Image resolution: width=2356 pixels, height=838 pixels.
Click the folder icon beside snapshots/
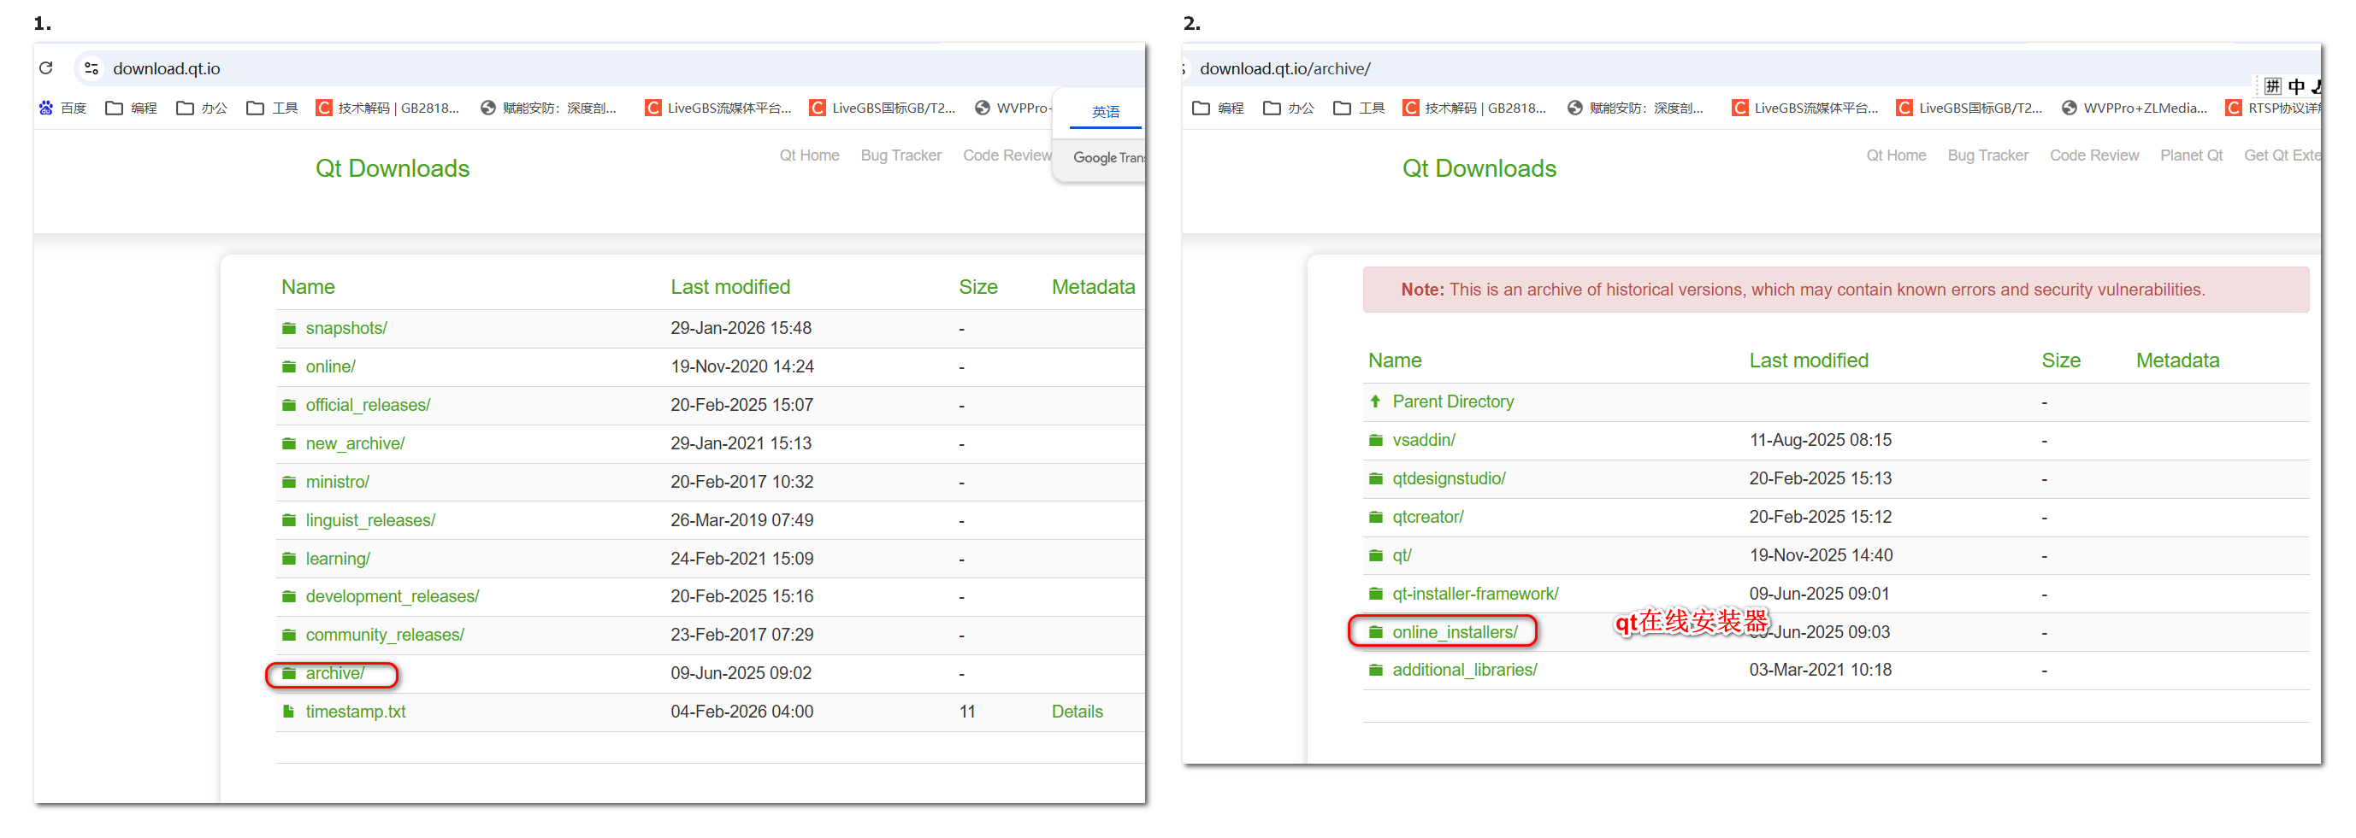tap(289, 328)
